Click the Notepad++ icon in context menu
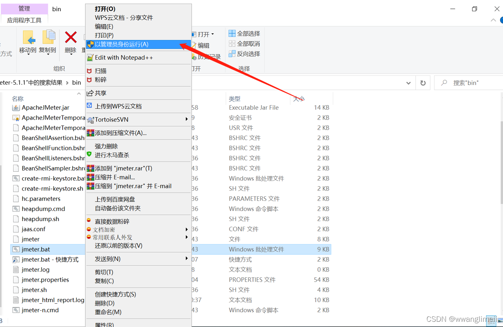This screenshot has width=503, height=327. coord(90,57)
